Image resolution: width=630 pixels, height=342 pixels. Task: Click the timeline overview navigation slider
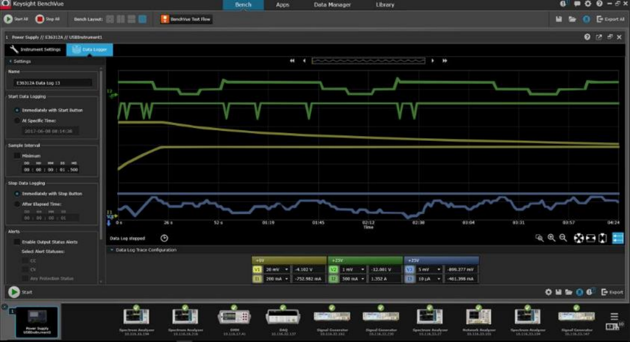tap(368, 60)
